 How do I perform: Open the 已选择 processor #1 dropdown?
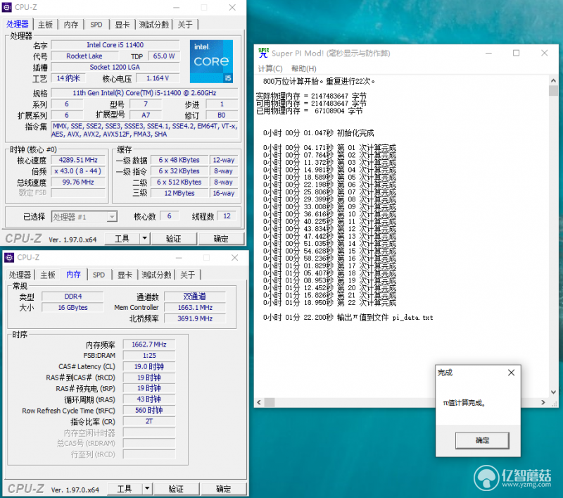(x=84, y=217)
